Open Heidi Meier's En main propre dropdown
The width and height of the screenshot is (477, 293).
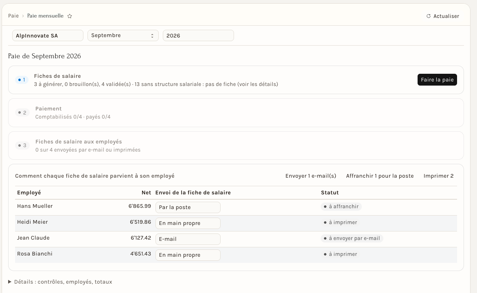tap(188, 223)
